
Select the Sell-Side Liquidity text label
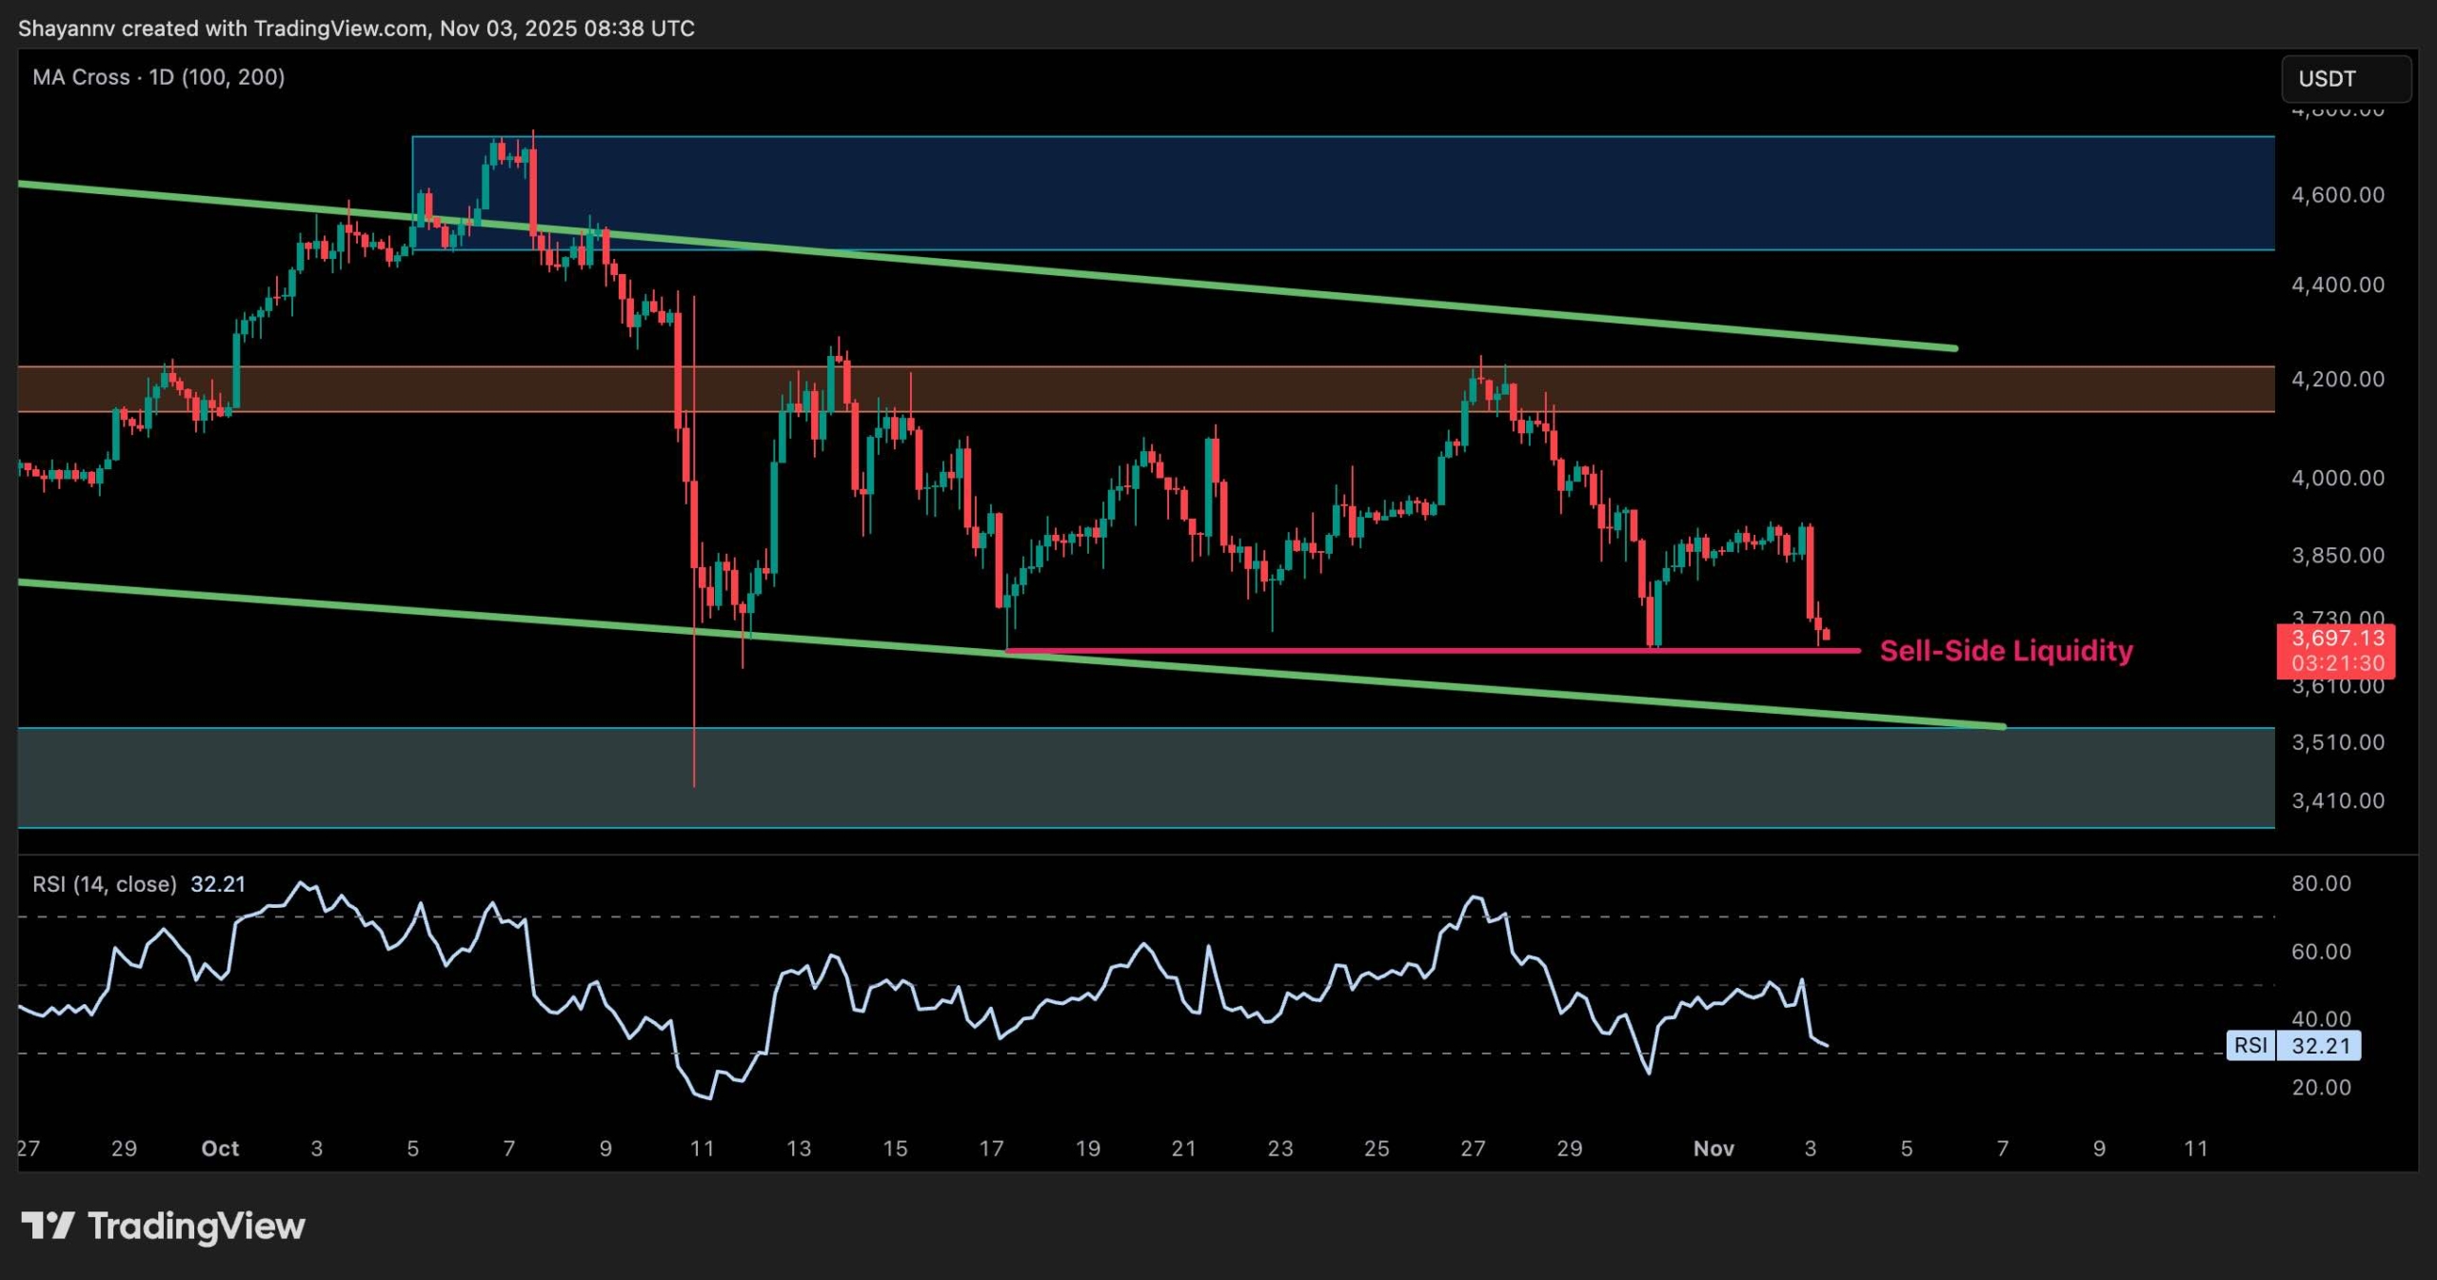click(x=2006, y=651)
